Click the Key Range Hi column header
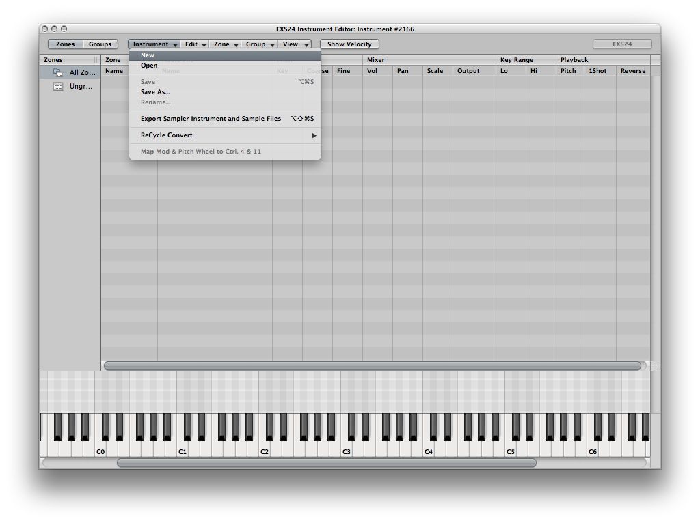The width and height of the screenshot is (700, 523). [x=541, y=71]
